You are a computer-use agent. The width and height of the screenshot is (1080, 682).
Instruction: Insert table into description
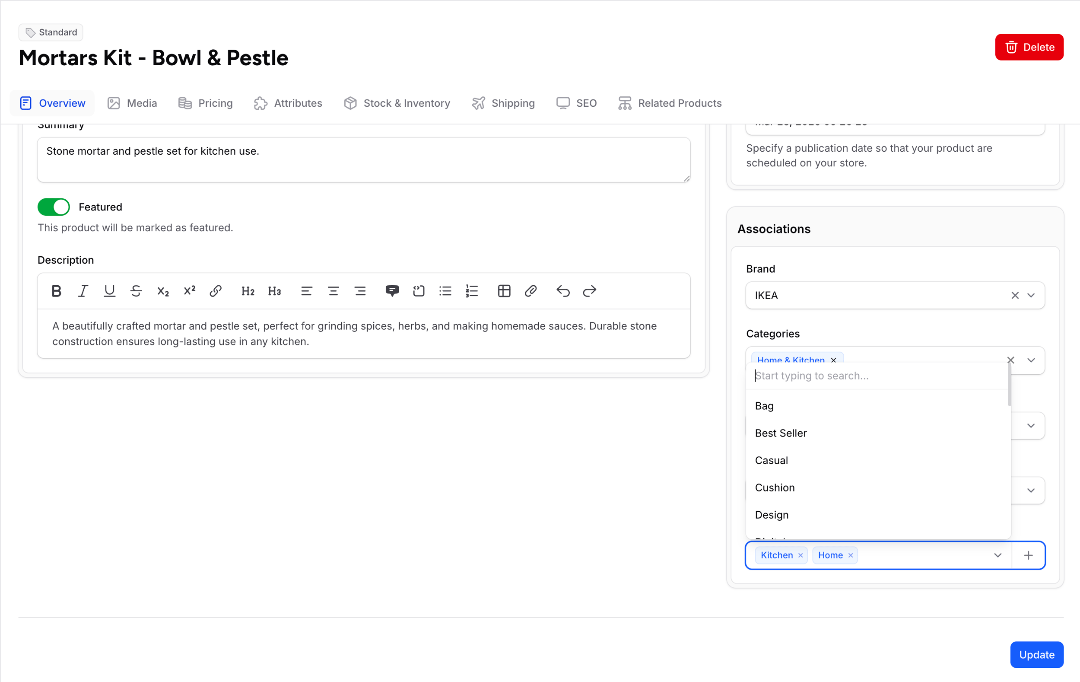(504, 291)
